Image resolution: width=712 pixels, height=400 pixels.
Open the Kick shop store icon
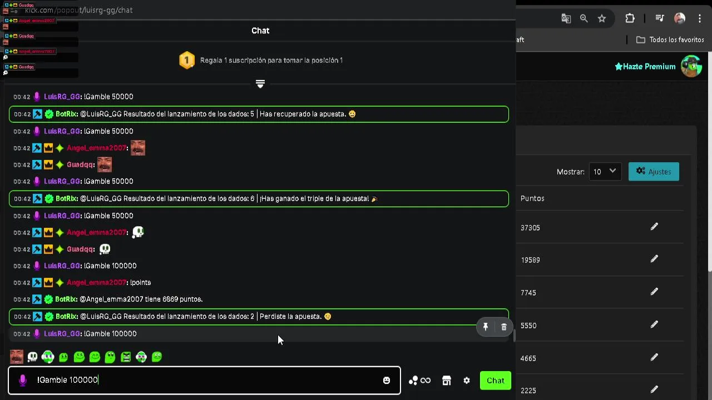click(x=446, y=381)
